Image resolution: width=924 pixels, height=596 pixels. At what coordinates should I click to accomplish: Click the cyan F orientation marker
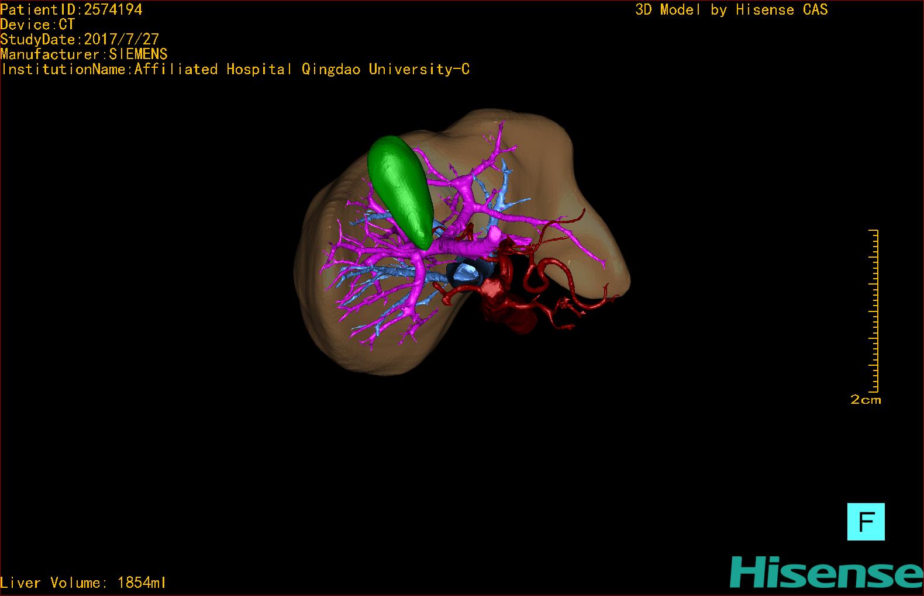pyautogui.click(x=866, y=521)
